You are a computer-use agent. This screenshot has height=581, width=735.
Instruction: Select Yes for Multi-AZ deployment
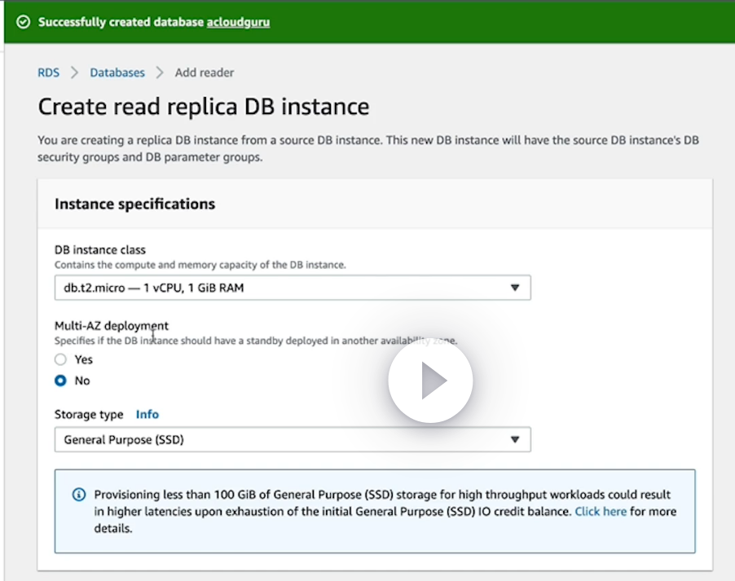(60, 359)
